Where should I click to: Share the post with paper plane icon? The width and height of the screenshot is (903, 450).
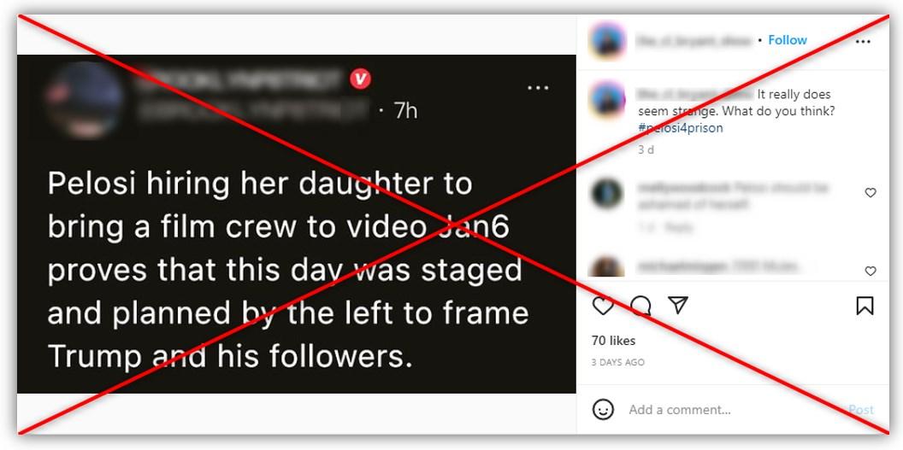(x=678, y=305)
